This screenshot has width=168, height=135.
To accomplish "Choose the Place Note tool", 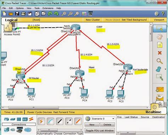I will coord(159,45).
